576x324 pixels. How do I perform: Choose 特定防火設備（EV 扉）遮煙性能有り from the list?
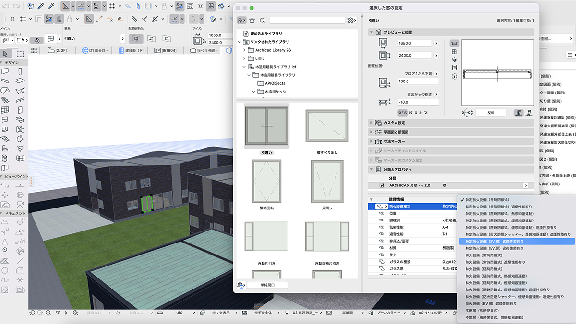494,242
